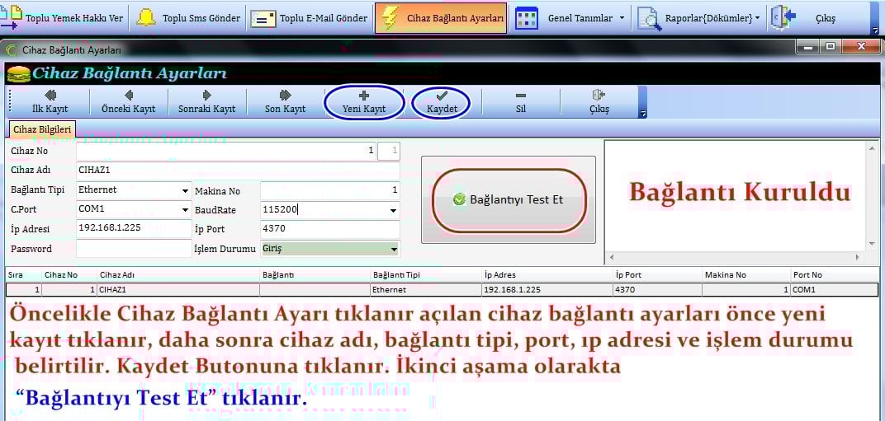Save the record with Kaydet

tap(442, 102)
